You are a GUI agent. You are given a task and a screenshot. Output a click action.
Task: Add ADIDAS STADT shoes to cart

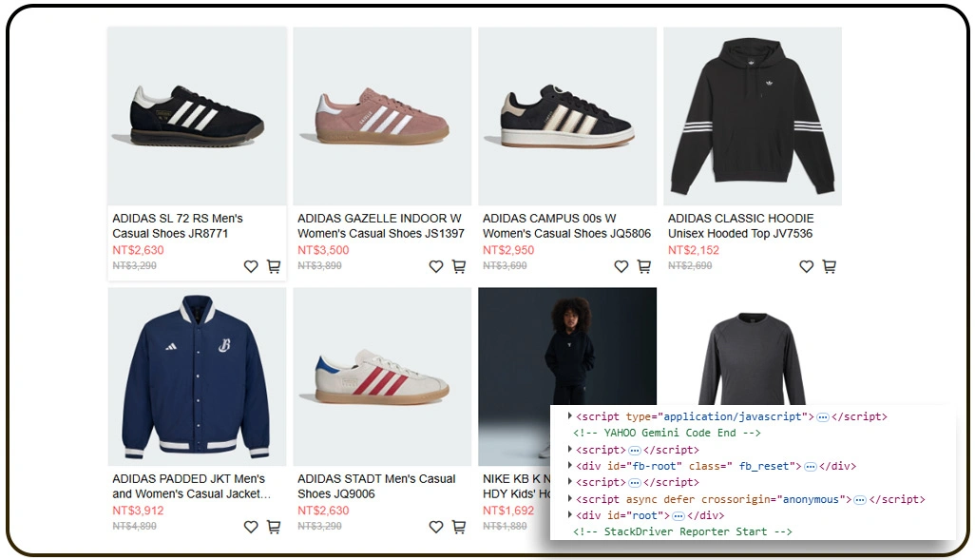click(x=459, y=527)
